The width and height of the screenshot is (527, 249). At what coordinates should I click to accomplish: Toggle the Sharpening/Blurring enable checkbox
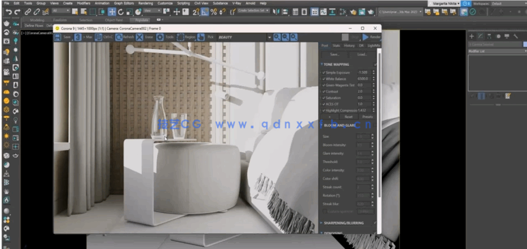(x=375, y=223)
